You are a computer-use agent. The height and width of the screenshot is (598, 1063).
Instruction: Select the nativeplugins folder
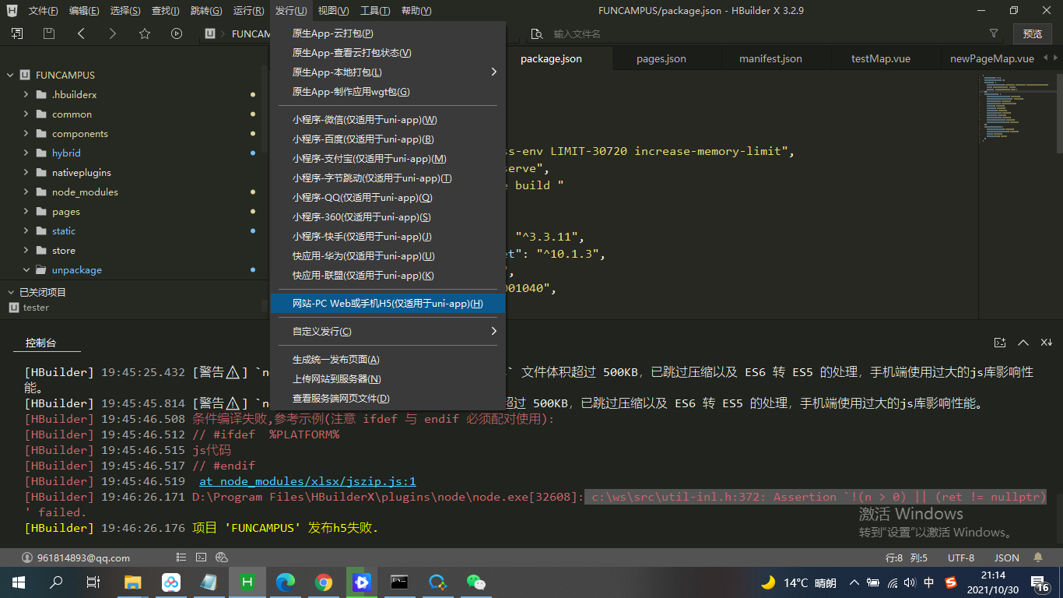(x=82, y=173)
